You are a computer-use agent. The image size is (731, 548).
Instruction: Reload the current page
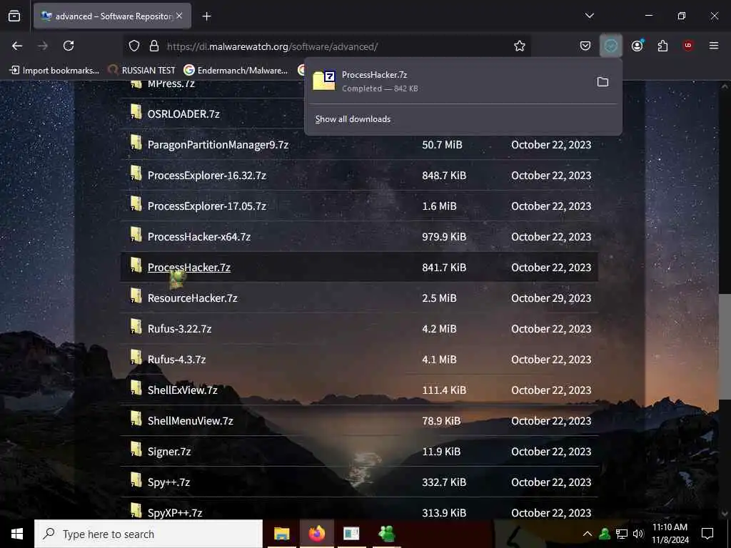click(x=69, y=46)
